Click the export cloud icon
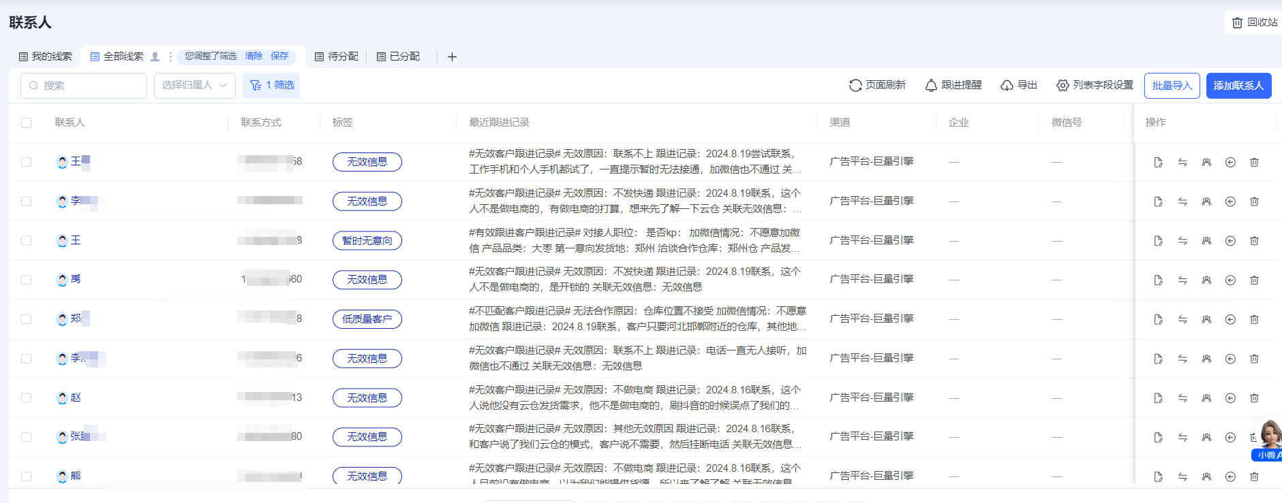1282x503 pixels. tap(1007, 85)
